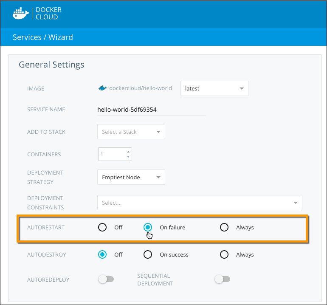This screenshot has width=327, height=305.
Task: Choose Autodestroy On success option
Action: click(148, 254)
